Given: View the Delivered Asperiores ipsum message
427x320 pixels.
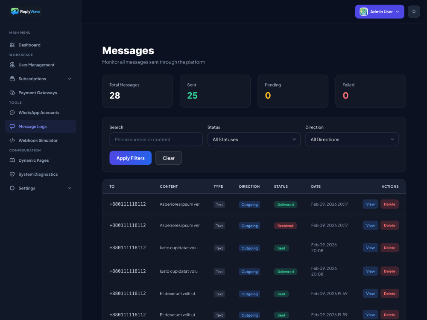Looking at the screenshot, I should 370,204.
